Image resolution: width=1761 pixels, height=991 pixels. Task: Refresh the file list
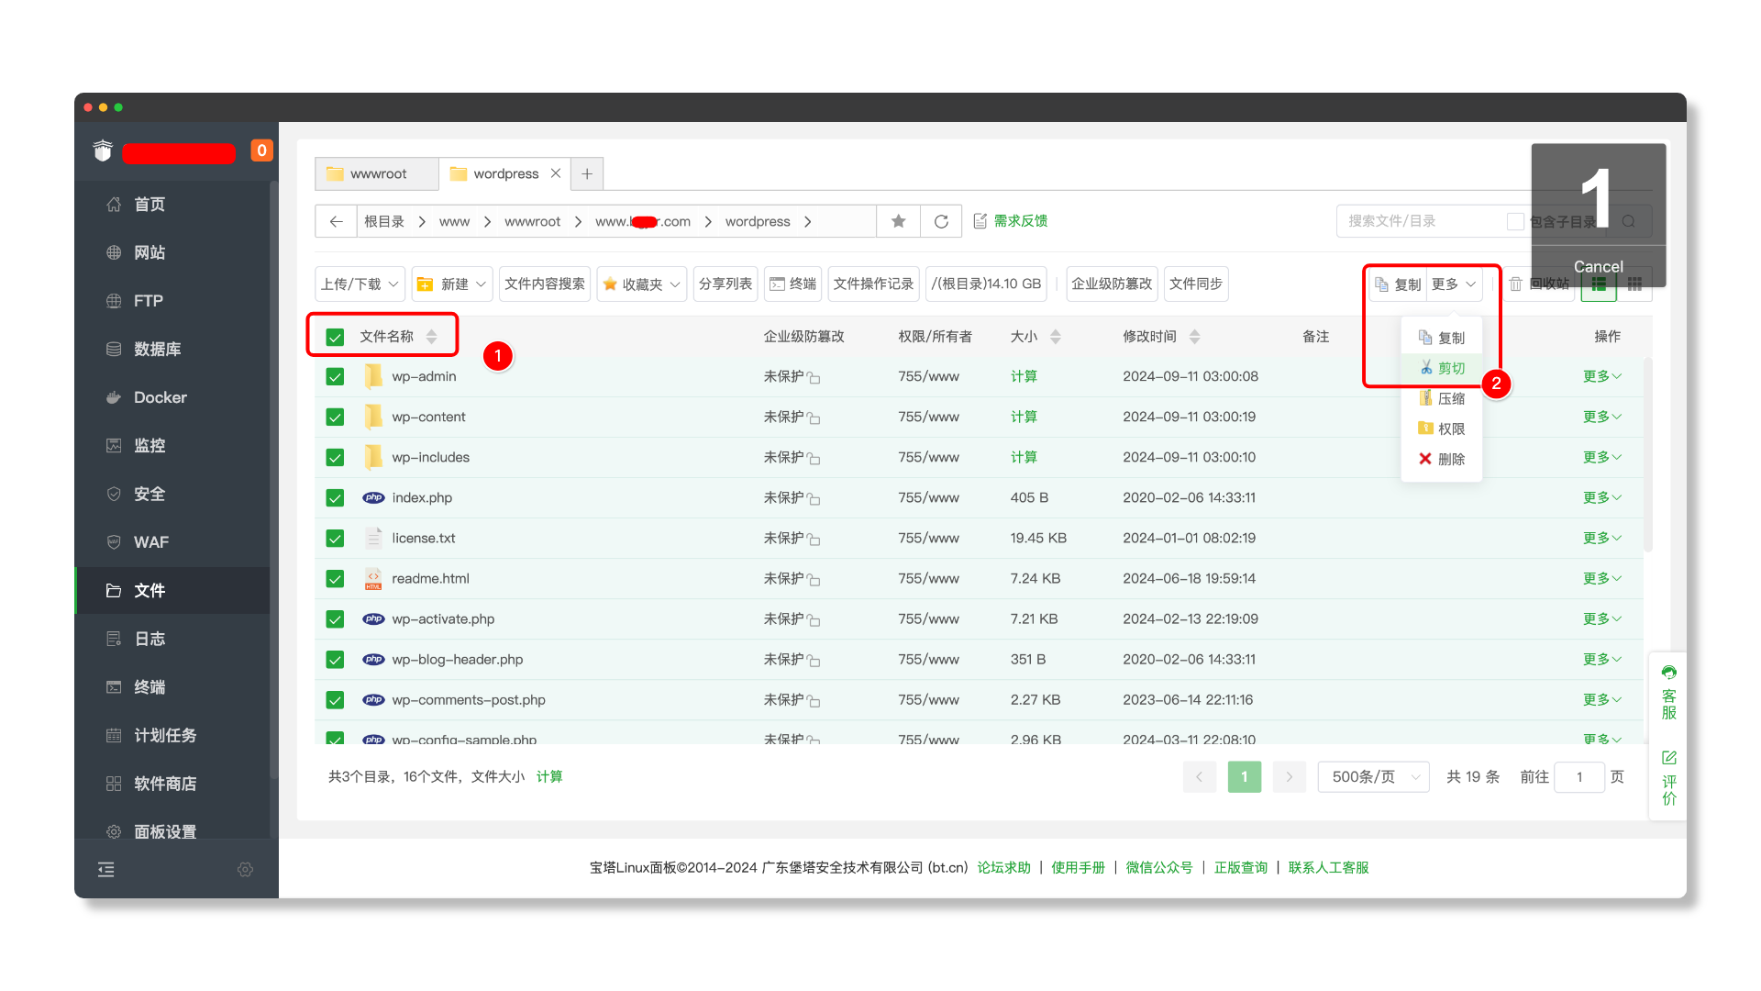(x=941, y=221)
